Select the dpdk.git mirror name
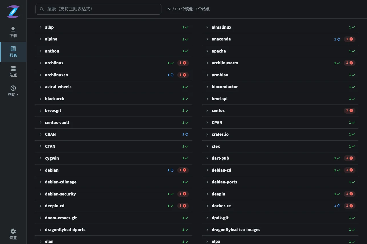 pyautogui.click(x=220, y=218)
